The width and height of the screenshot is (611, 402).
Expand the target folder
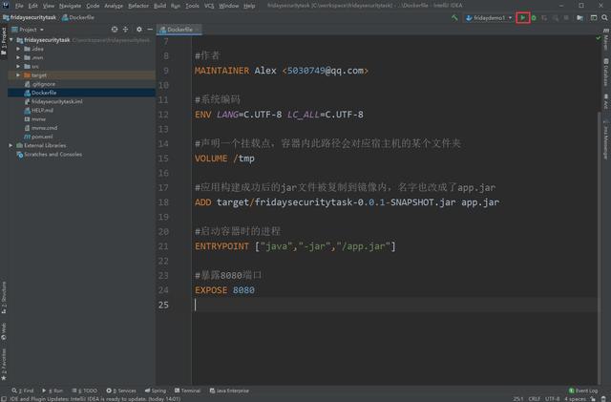click(18, 74)
